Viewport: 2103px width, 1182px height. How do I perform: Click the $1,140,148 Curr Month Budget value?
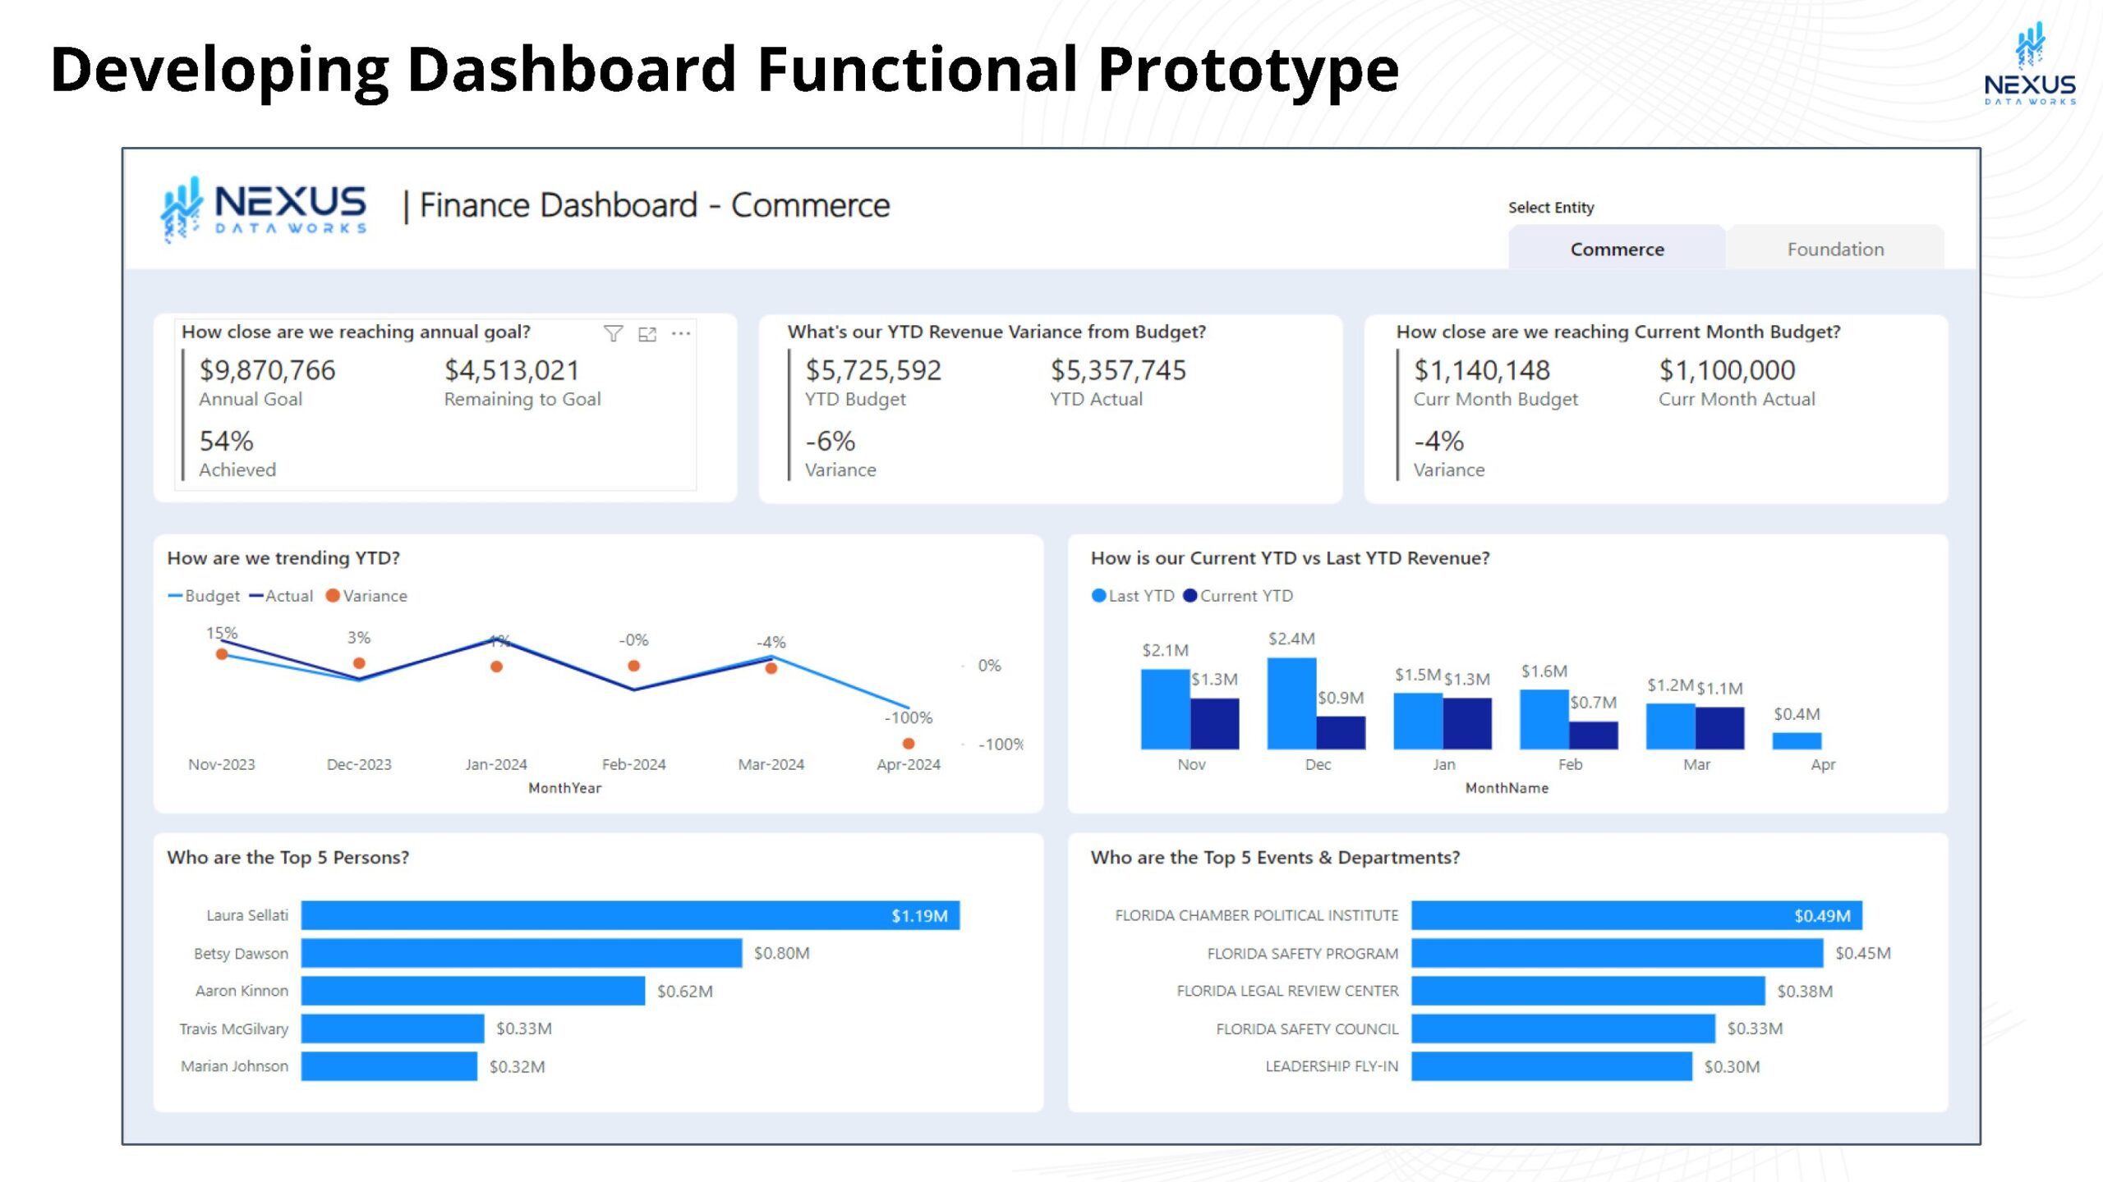[x=1482, y=370]
